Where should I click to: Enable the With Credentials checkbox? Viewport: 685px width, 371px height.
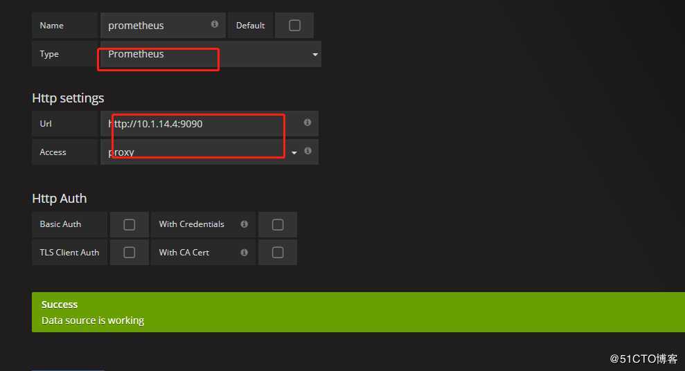pos(278,224)
